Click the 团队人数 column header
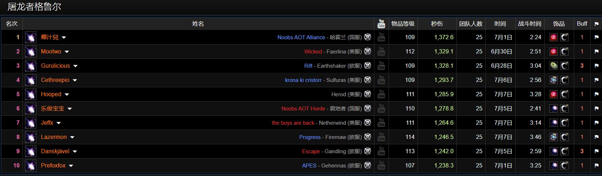602x176 pixels. 471,24
